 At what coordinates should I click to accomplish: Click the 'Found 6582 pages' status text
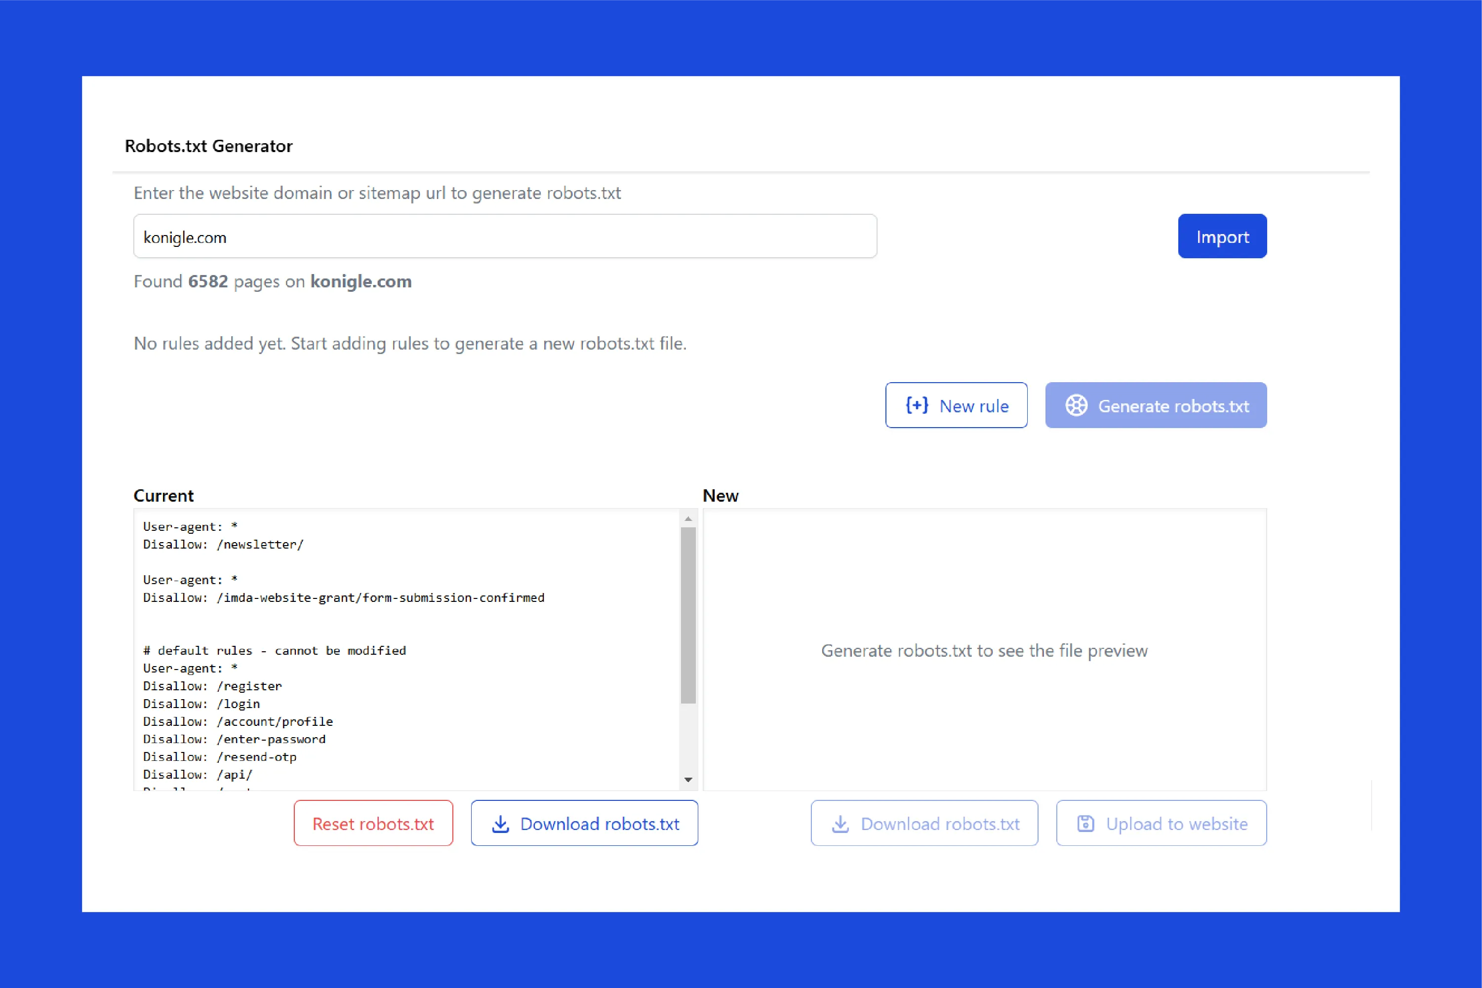point(272,281)
